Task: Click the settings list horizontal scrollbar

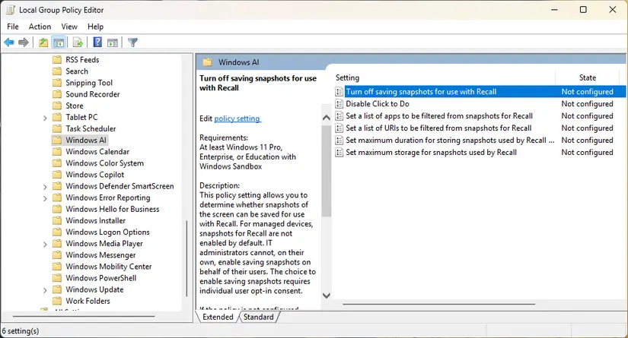Action: [x=439, y=304]
